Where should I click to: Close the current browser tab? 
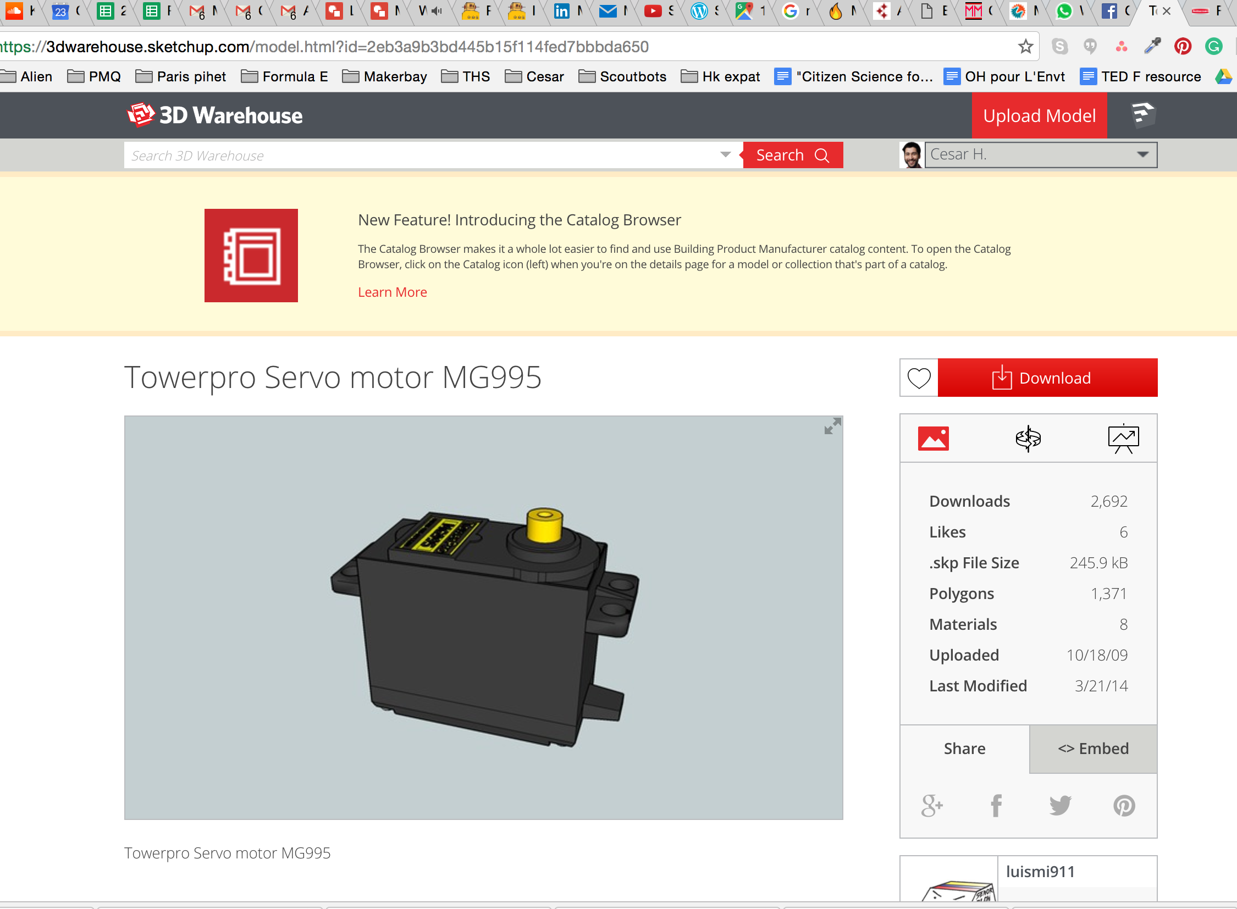(1166, 11)
